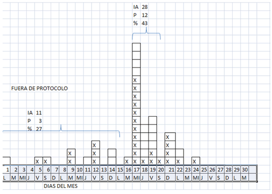Select the percentage value 27 cell
The height and width of the screenshot is (194, 272).
[39, 129]
